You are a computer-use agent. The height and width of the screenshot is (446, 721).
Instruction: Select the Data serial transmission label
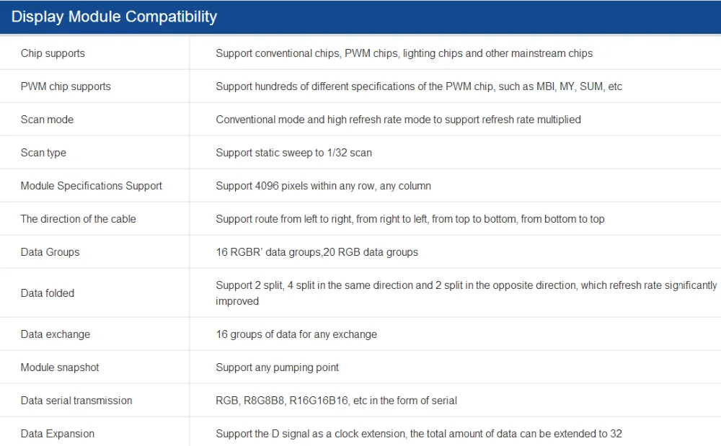tap(76, 401)
